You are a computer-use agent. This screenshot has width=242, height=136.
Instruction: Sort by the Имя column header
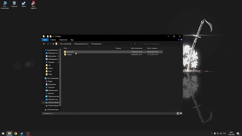coord(89,48)
